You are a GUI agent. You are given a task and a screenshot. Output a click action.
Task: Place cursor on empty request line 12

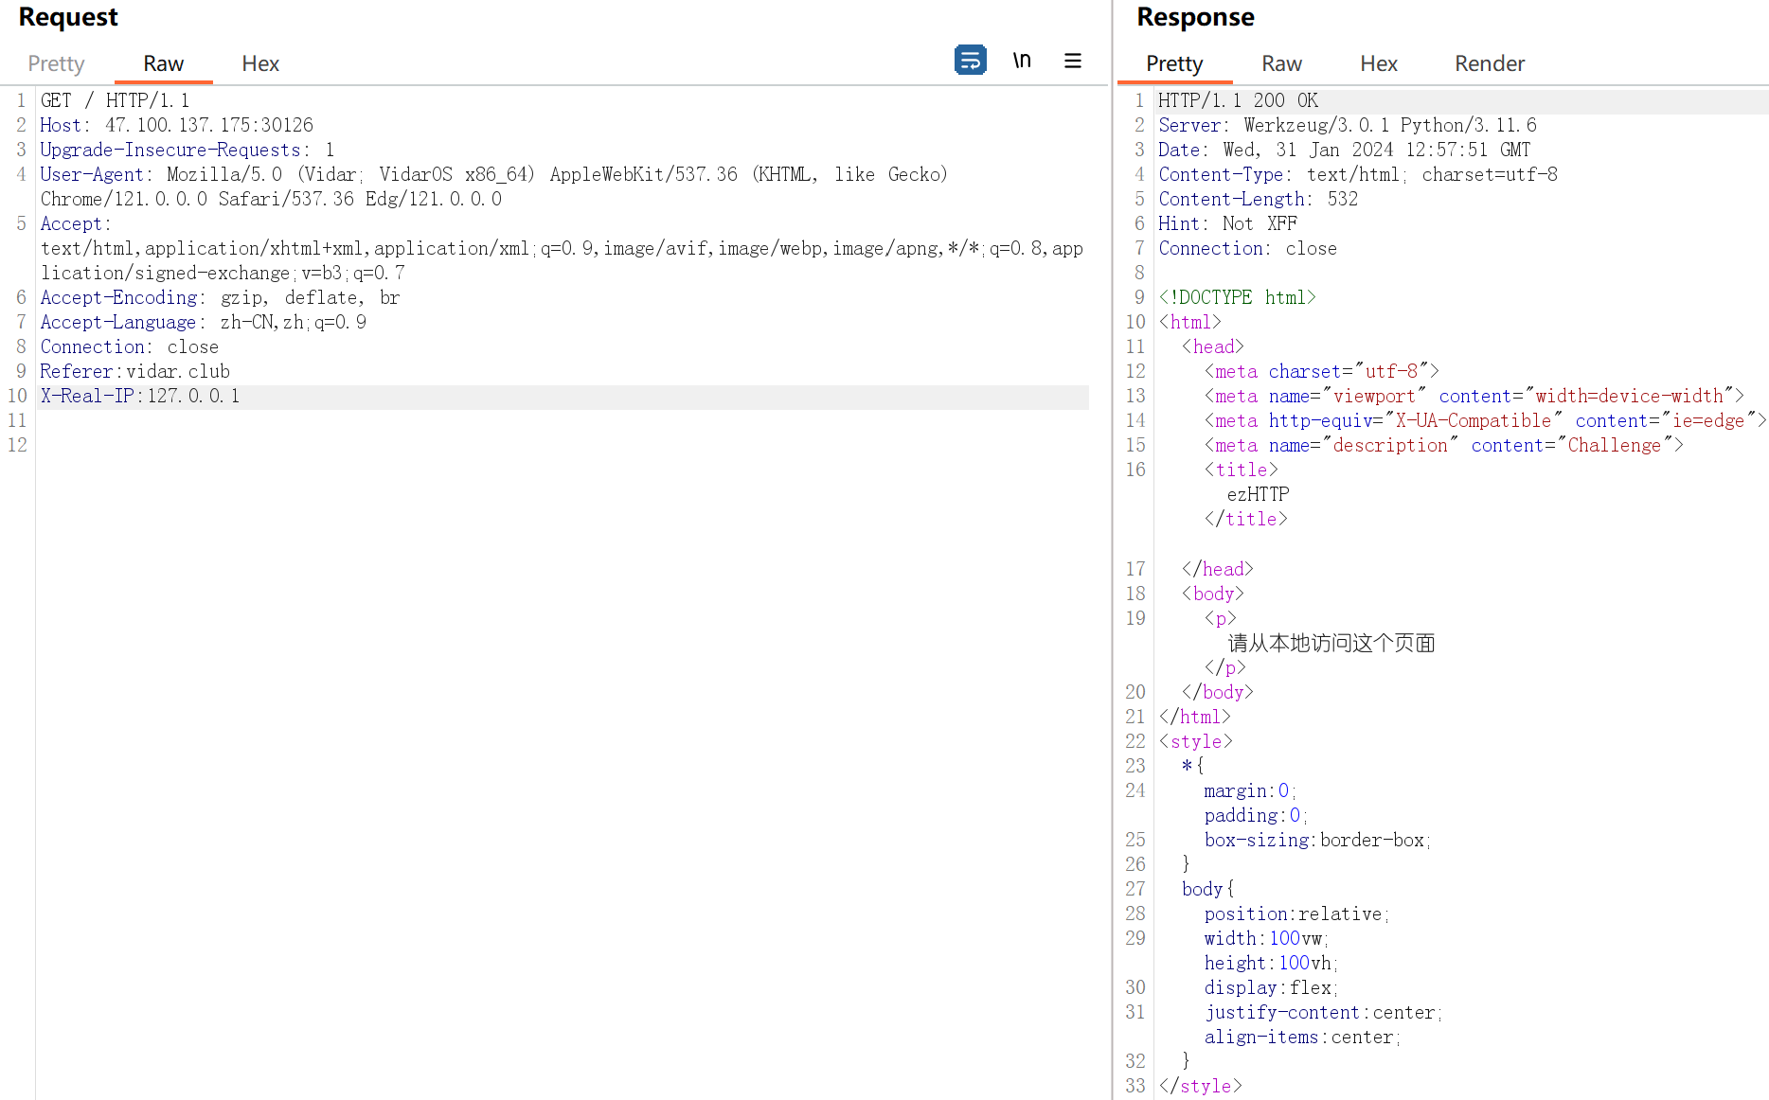click(284, 446)
